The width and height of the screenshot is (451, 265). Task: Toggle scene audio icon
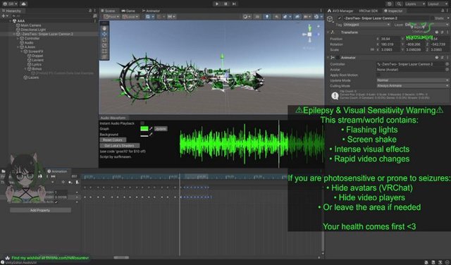tap(276, 17)
